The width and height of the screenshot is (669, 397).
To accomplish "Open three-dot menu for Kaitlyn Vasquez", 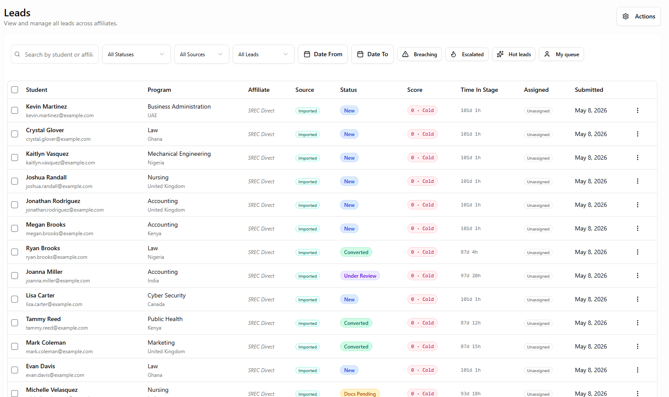I will (x=638, y=158).
